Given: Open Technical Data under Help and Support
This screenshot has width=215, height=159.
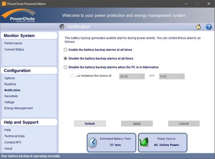Looking at the screenshot, I should pyautogui.click(x=15, y=136).
